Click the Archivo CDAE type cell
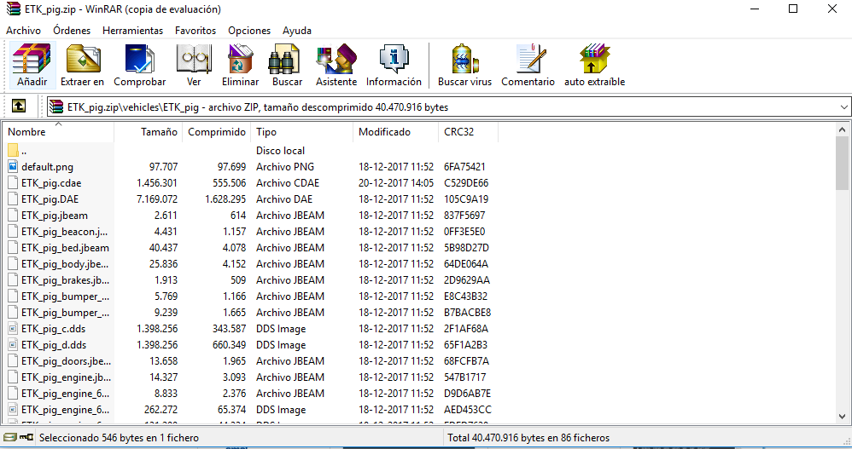The image size is (852, 449). pos(288,182)
